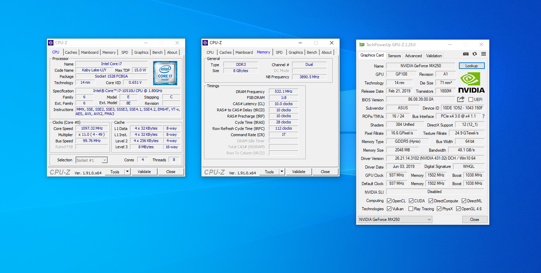Switch to Caches tab in left CPU-Z

pyautogui.click(x=71, y=52)
